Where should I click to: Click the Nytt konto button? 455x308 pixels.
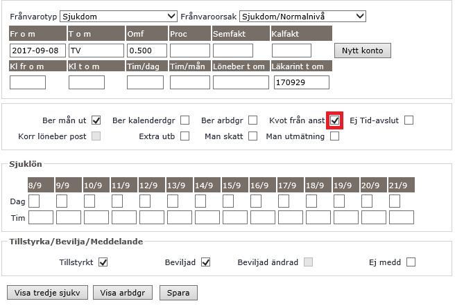[363, 51]
